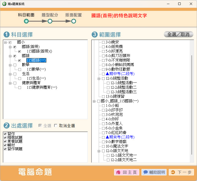
Task: Uncheck 精選試題 source checkbox
Action: 5,138
